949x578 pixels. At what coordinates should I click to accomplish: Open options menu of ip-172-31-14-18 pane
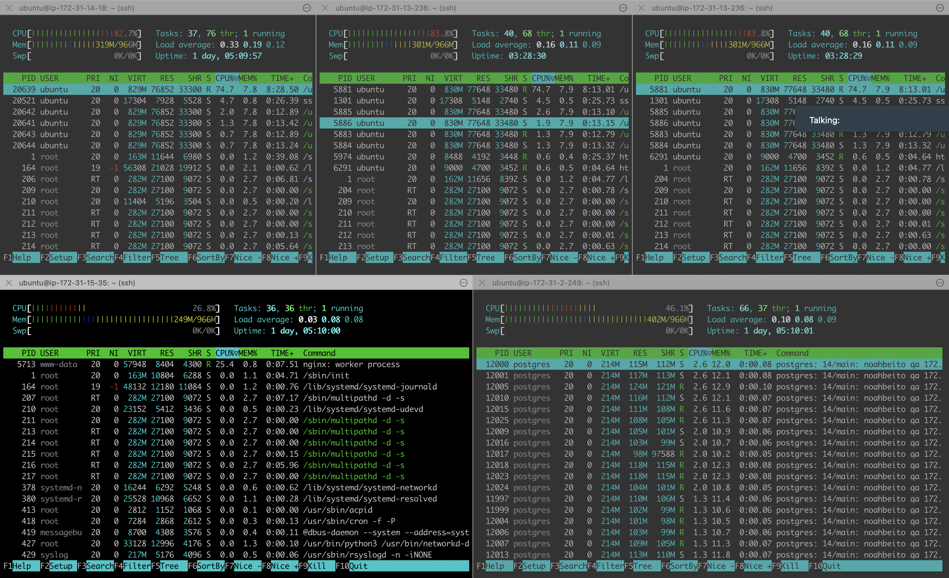pos(306,8)
